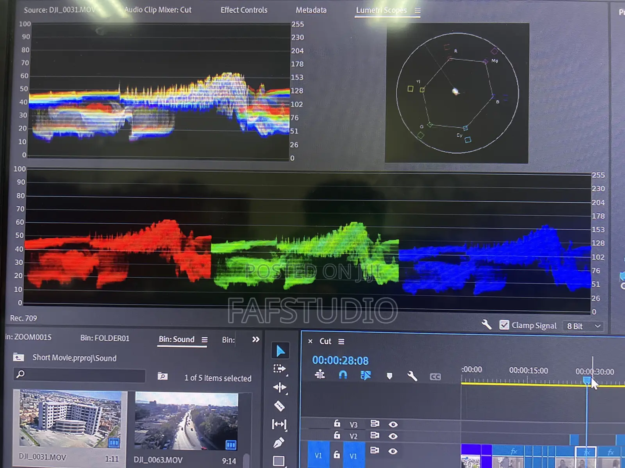Toggle timeline snapping magnet icon
Screen dimensions: 625x468
[343, 375]
